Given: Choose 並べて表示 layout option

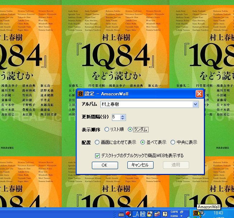Looking at the screenshot, I should pyautogui.click(x=153, y=142).
